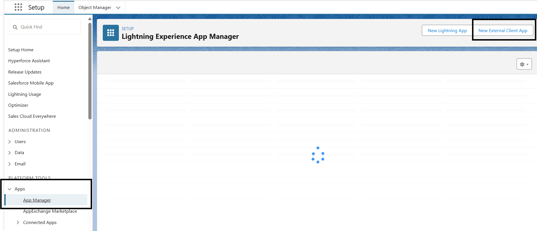
Task: Open the Object Manager tab
Action: (x=95, y=8)
